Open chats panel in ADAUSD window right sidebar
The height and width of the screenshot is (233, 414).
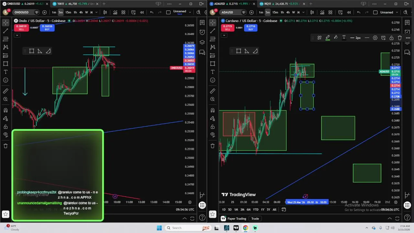coord(407,52)
